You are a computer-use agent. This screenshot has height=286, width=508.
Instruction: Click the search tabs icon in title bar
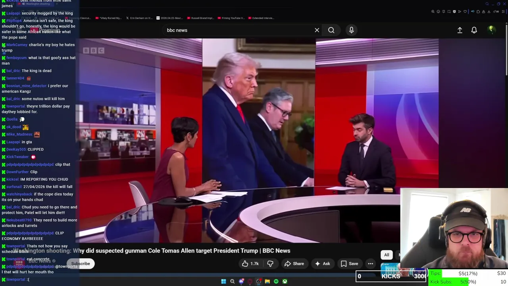click(x=487, y=4)
